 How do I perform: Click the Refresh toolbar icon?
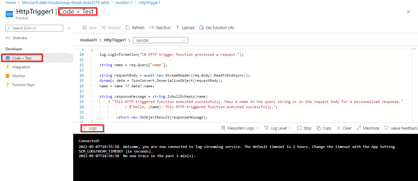pyautogui.click(x=128, y=28)
